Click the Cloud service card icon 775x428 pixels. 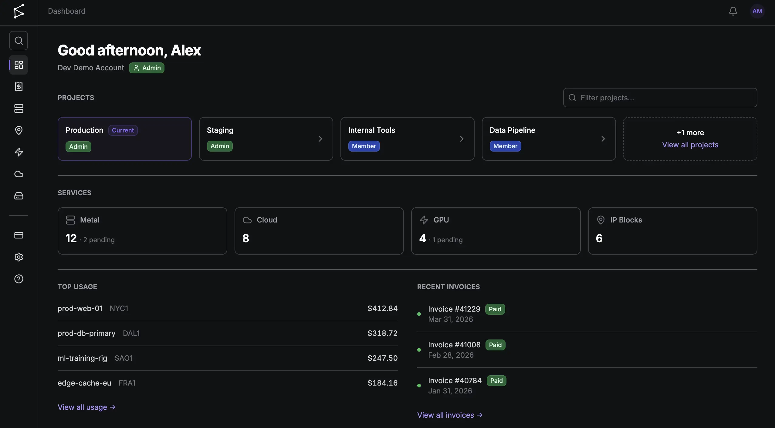(x=247, y=220)
